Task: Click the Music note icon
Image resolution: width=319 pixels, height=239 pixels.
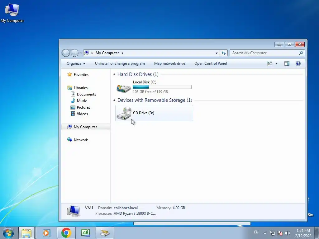Action: [73, 101]
